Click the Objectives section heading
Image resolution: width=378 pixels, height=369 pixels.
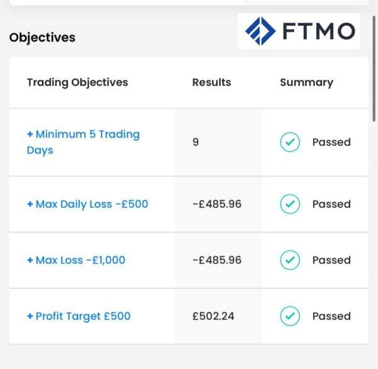pos(42,37)
